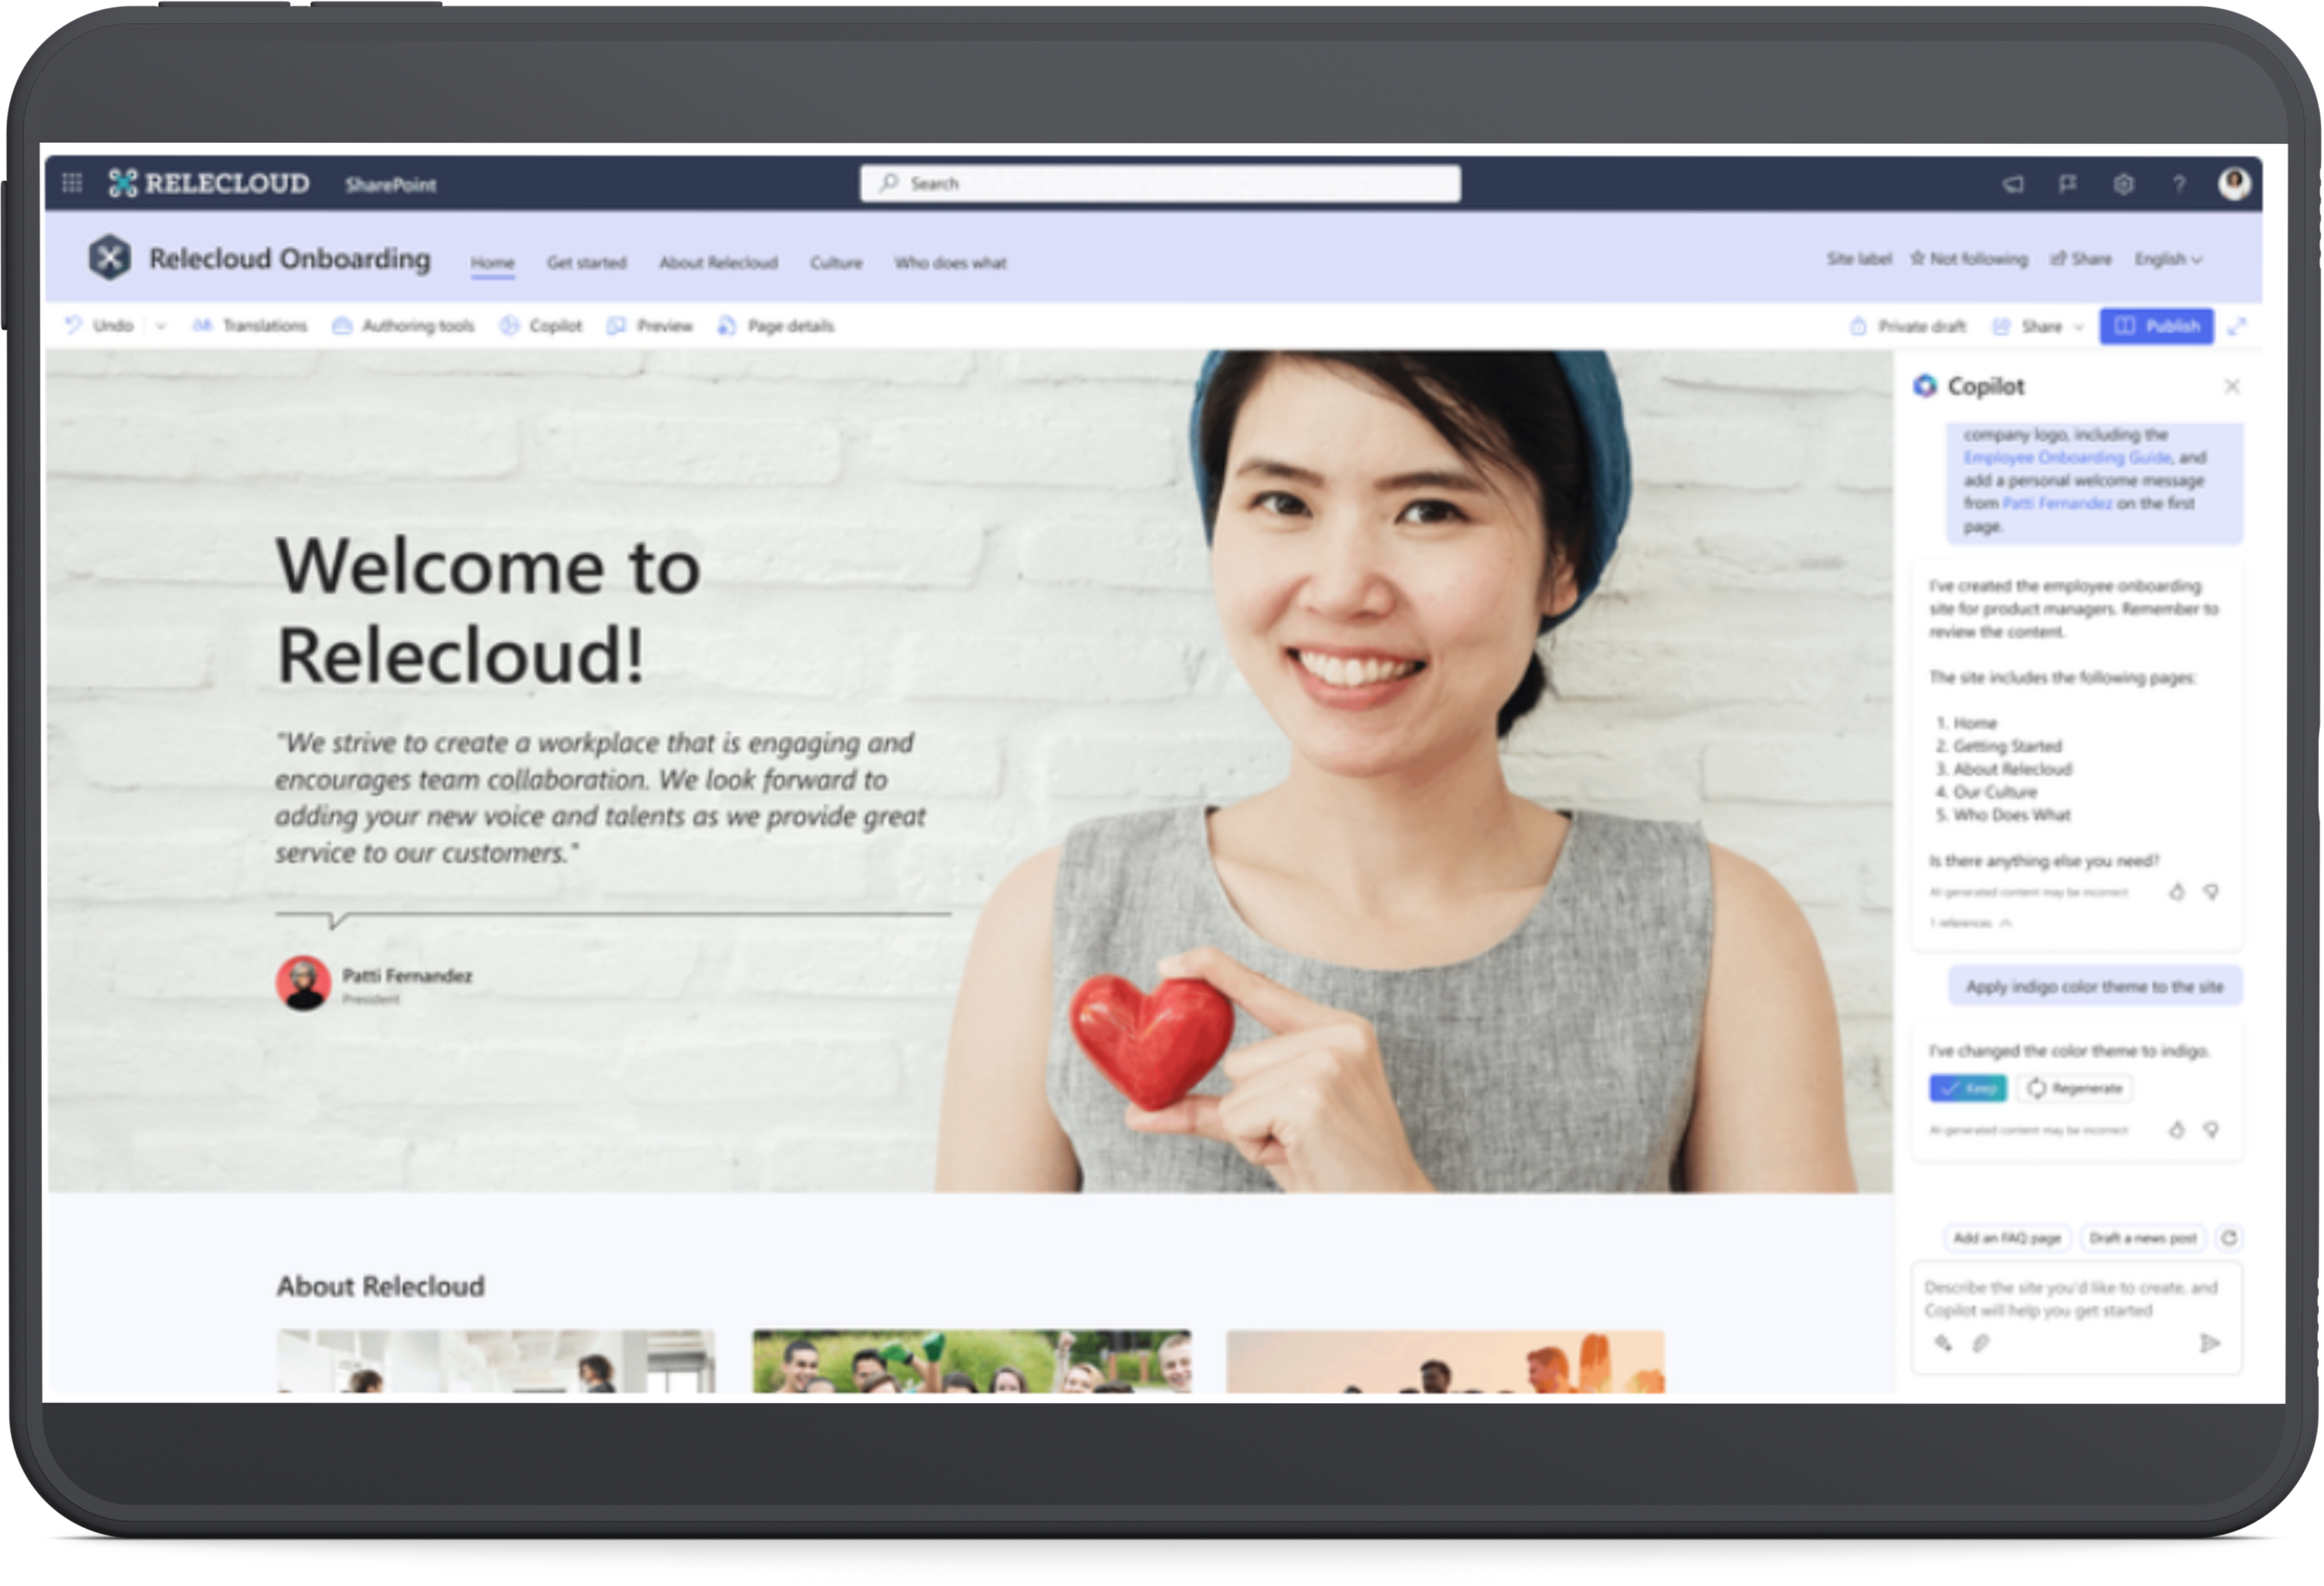Click Apply indigo color theme message
The width and height of the screenshot is (2324, 1586).
point(2094,986)
